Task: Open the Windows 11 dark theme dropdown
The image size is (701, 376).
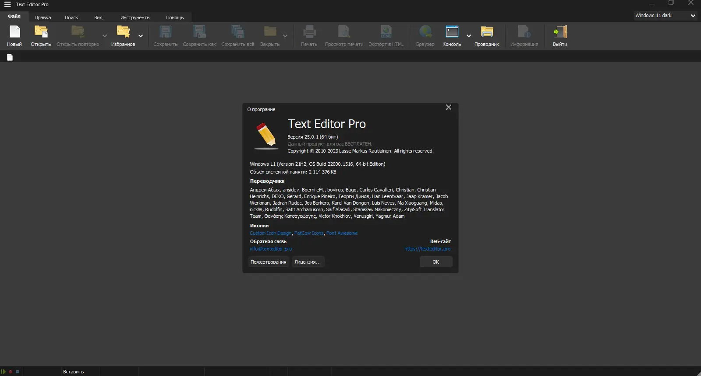Action: [x=665, y=15]
